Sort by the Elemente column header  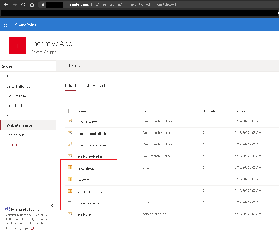click(x=209, y=111)
